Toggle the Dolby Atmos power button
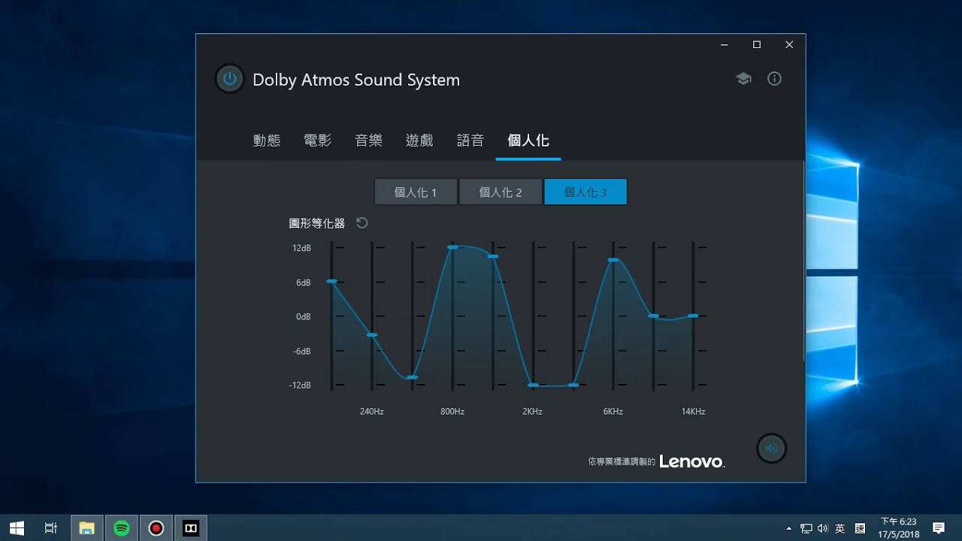Image resolution: width=962 pixels, height=541 pixels. click(229, 79)
